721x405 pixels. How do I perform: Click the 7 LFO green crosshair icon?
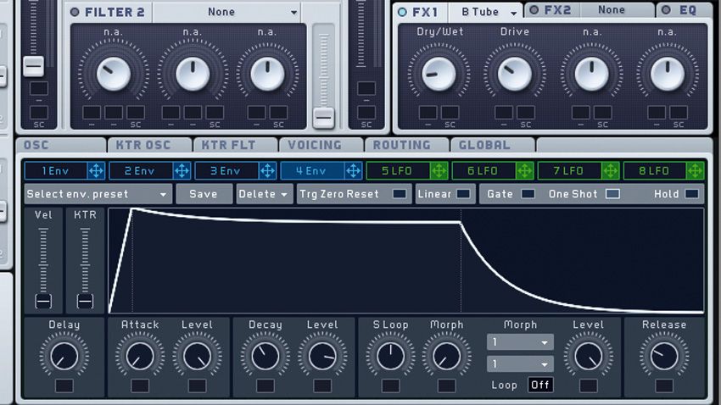pyautogui.click(x=610, y=171)
